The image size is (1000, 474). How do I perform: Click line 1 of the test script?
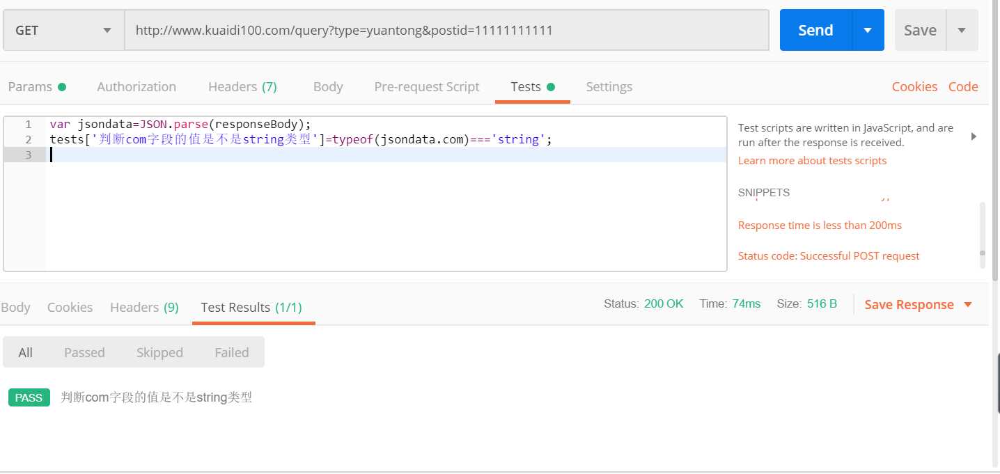pos(386,124)
